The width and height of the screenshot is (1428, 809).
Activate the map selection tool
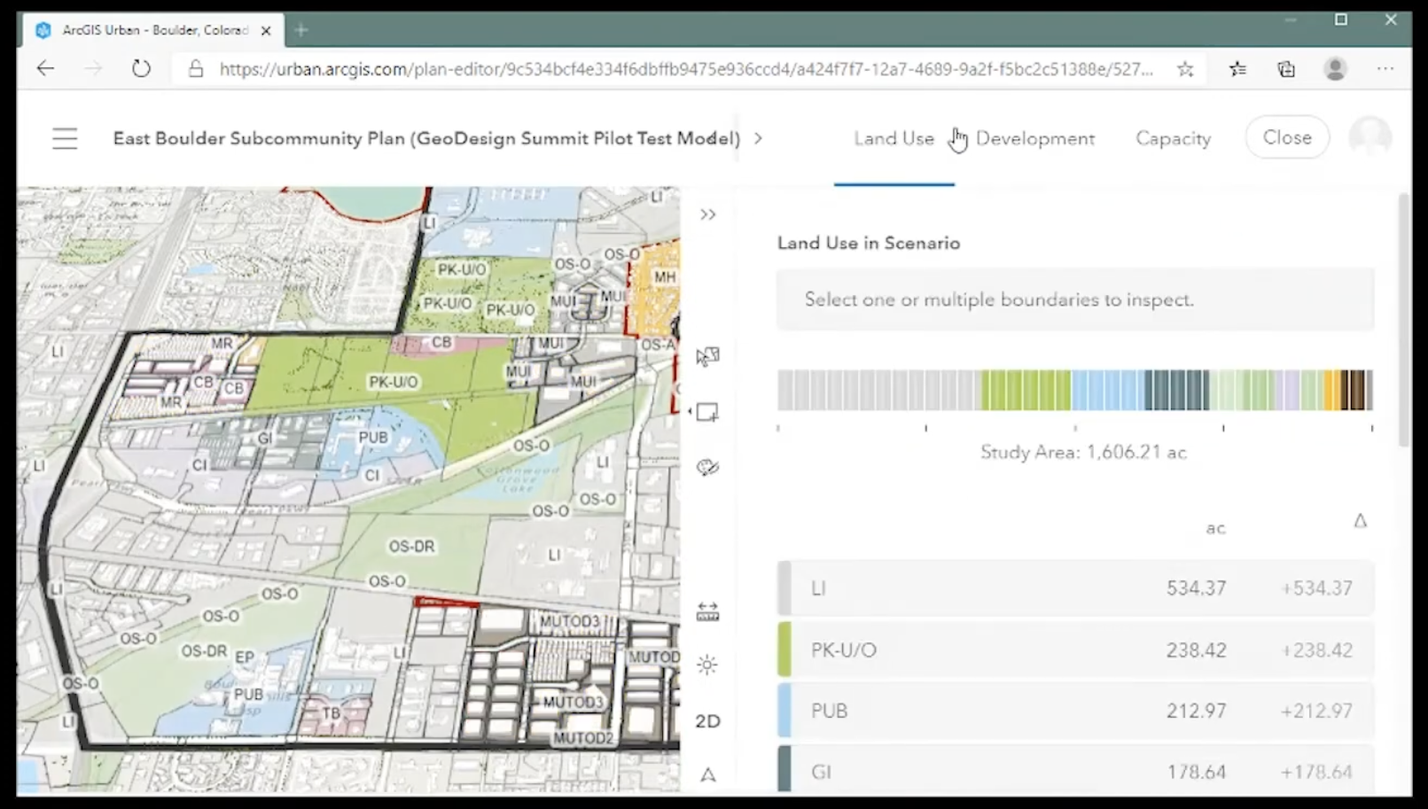click(707, 356)
